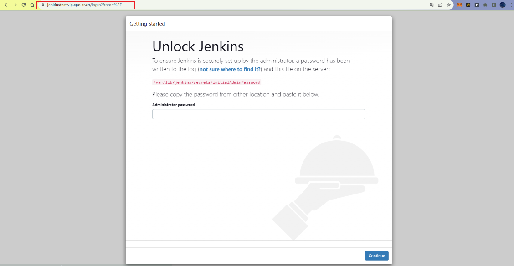Open the P extension icon
Viewport: 514px width, 266px height.
point(477,5)
